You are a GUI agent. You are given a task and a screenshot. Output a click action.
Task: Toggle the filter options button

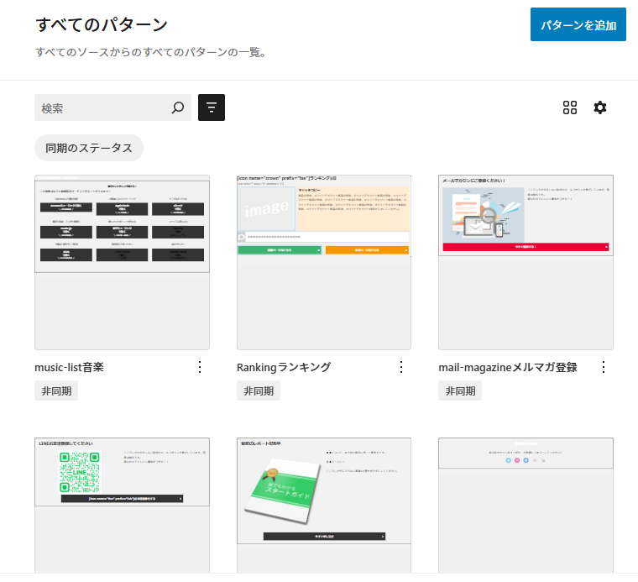click(x=212, y=107)
